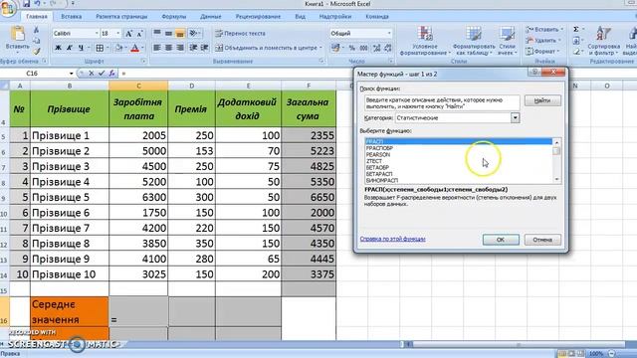The height and width of the screenshot is (358, 637).
Task: Open Форматировать как таблицу gallery
Action: click(474, 41)
